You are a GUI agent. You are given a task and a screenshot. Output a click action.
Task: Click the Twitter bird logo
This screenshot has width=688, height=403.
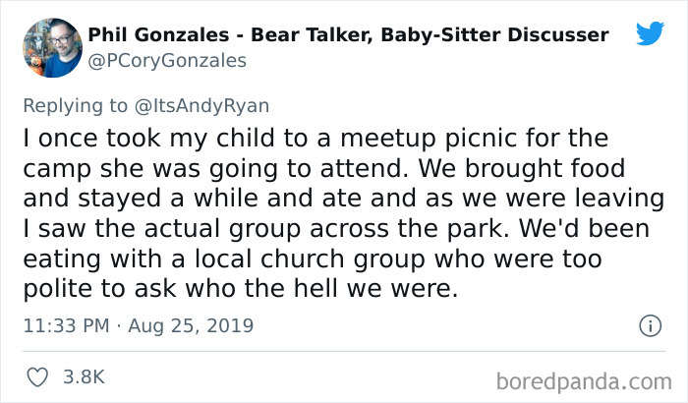(649, 34)
